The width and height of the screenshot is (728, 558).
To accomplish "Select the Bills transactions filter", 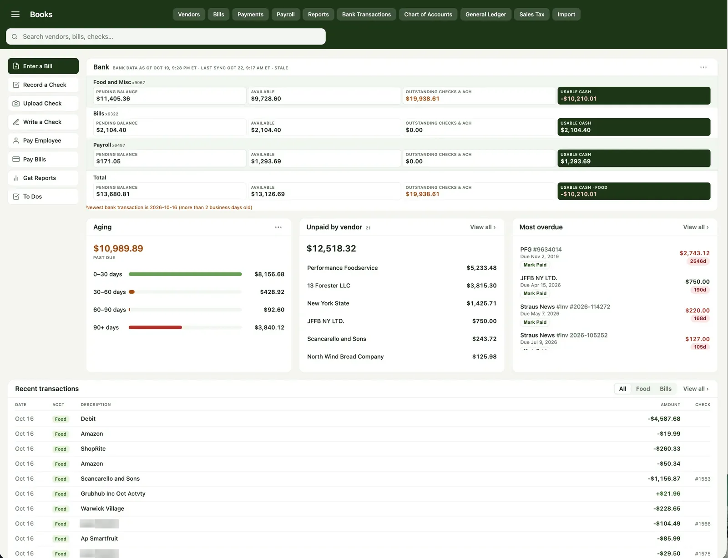I will pos(666,389).
